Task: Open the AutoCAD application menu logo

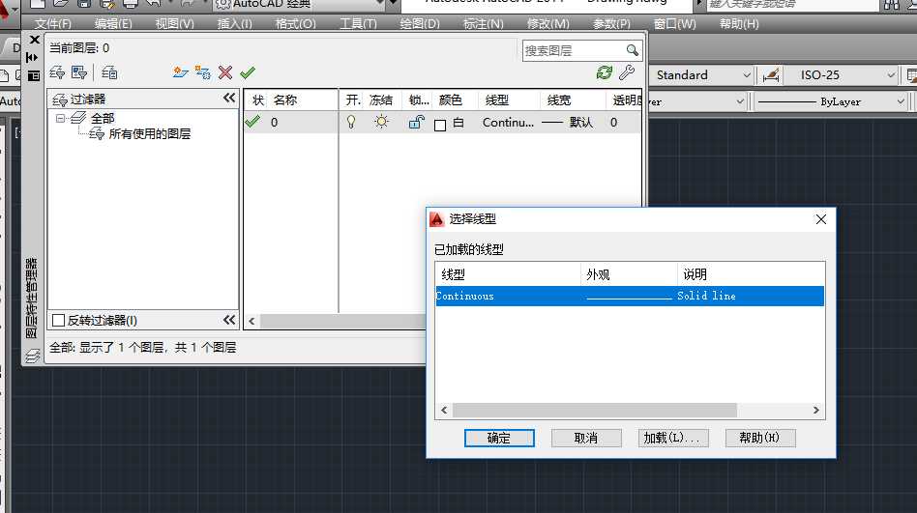Action: click(x=5, y=10)
